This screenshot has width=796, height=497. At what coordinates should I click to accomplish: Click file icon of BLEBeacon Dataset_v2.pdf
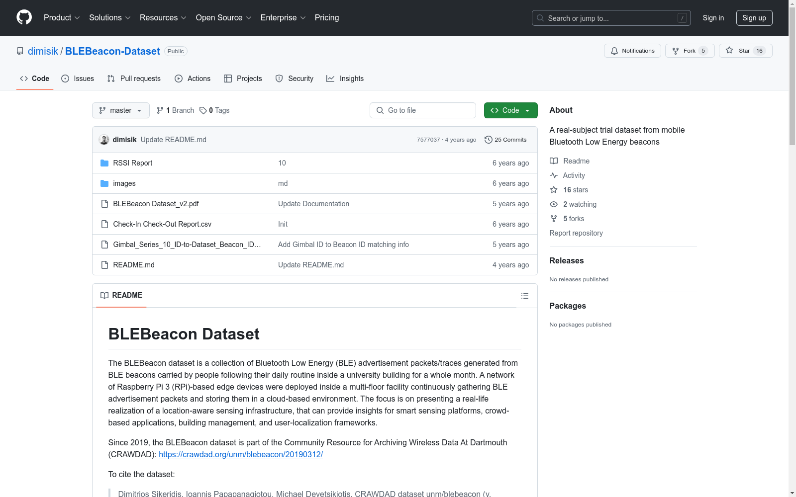104,204
